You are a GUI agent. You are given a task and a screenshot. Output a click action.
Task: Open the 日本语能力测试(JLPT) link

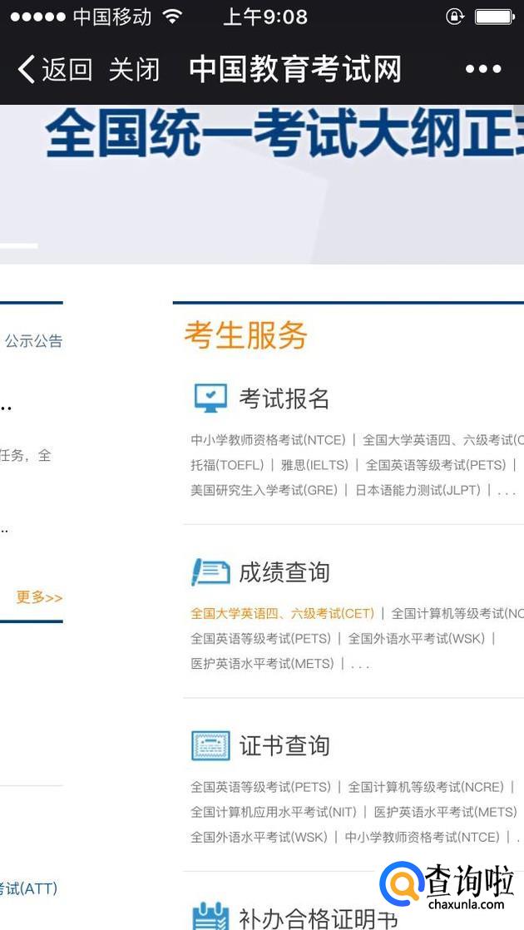[x=418, y=490]
